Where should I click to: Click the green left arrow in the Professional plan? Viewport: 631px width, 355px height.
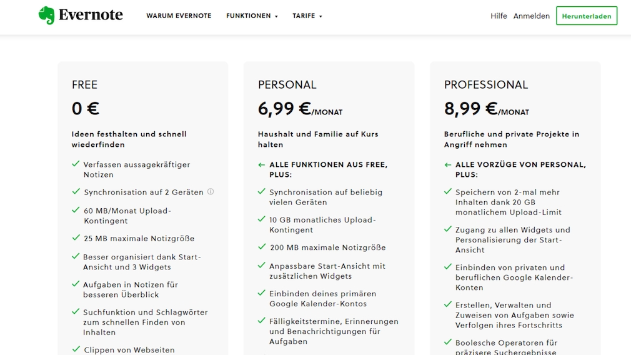click(447, 164)
